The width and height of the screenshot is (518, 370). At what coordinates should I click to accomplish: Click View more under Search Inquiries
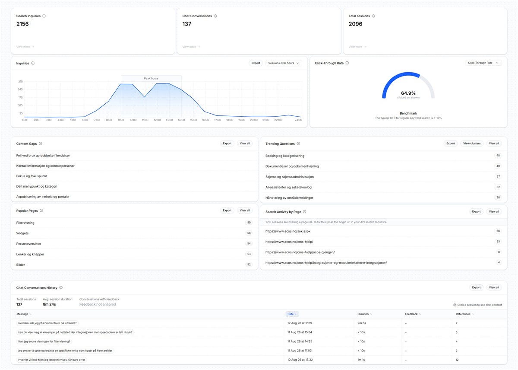(x=25, y=47)
